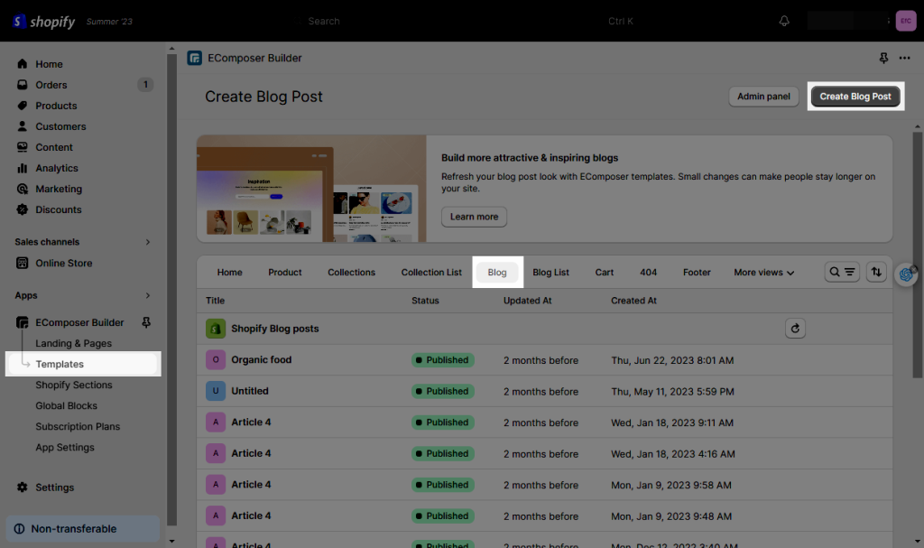Switch to the Collection List tab
This screenshot has width=924, height=548.
tap(431, 273)
